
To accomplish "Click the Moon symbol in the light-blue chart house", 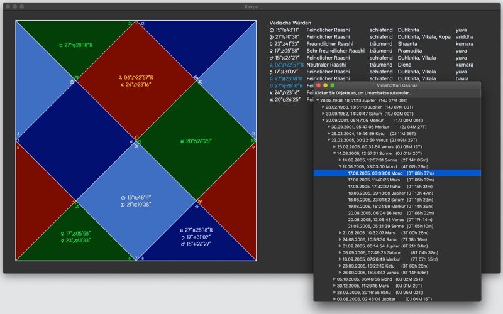I will pyautogui.click(x=123, y=205).
